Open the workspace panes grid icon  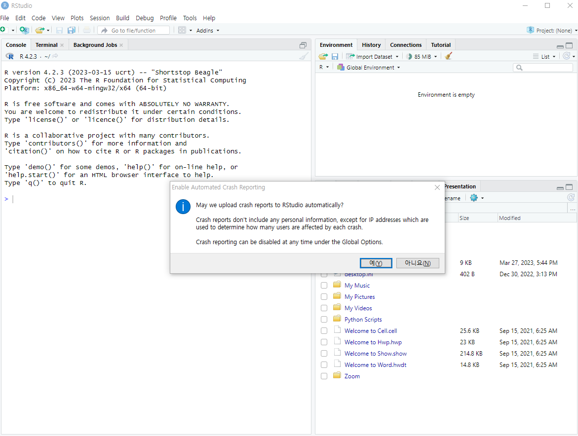pos(182,30)
